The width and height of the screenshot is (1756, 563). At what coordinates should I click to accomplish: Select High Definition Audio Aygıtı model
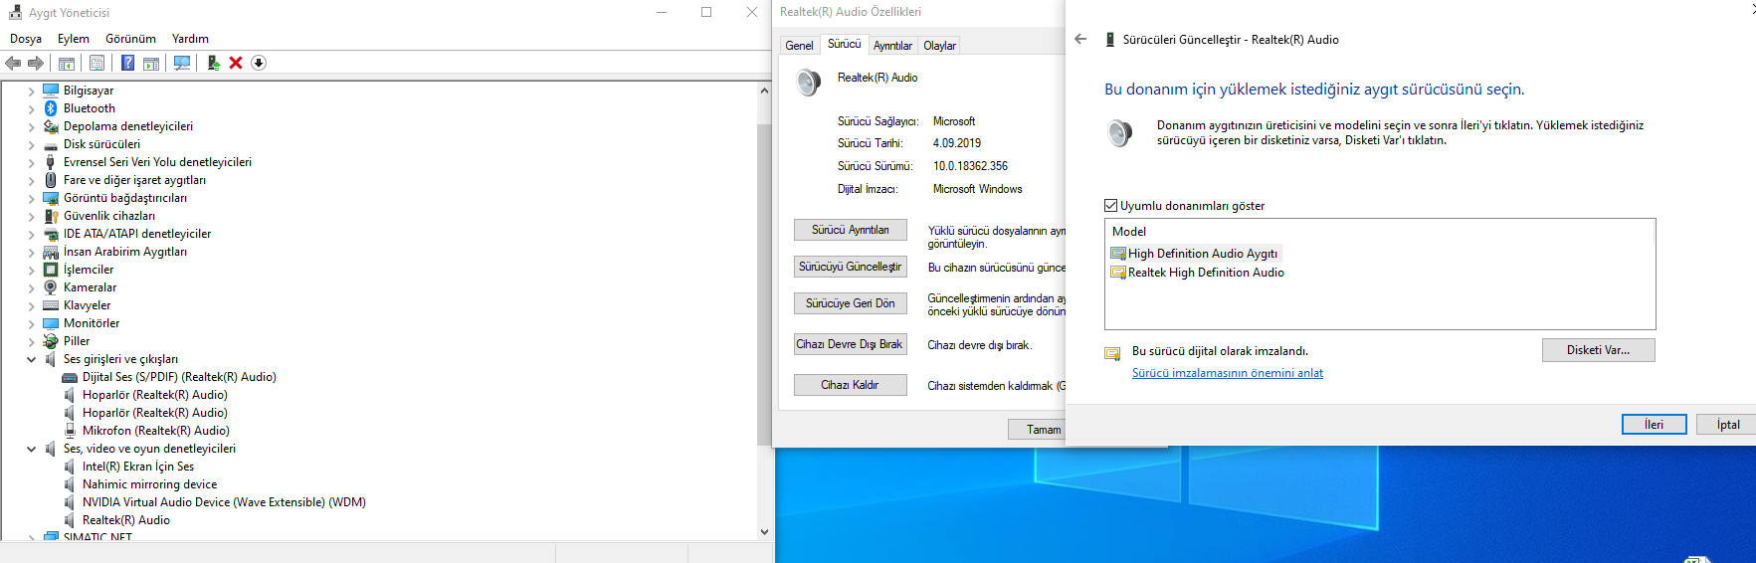tap(1203, 254)
